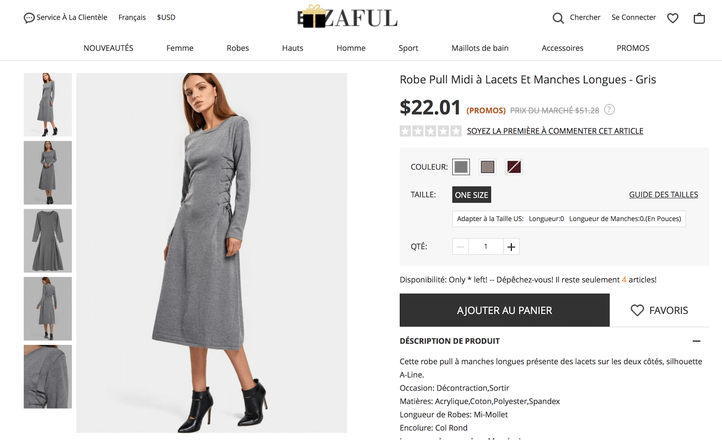The height and width of the screenshot is (440, 722).
Task: Click the heart icon beside FAVORIS
Action: coord(637,310)
